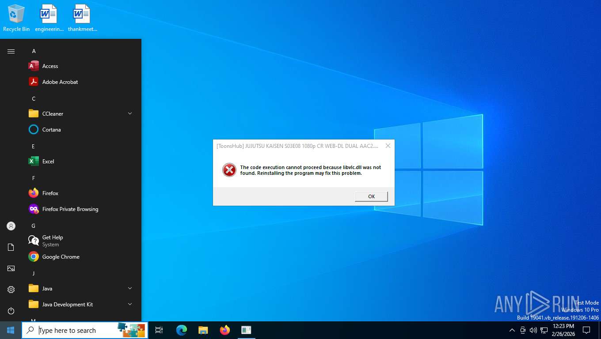Viewport: 601px width, 339px height.
Task: Click OK in the libvlc.dll error dialog
Action: [x=371, y=196]
